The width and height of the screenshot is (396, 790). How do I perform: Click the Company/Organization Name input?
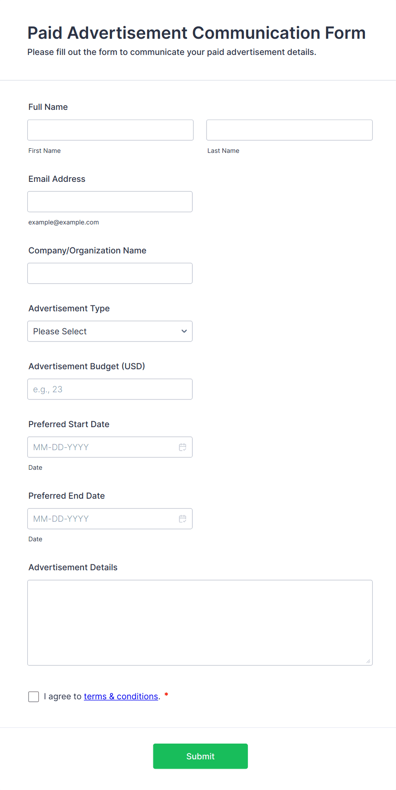(x=110, y=273)
